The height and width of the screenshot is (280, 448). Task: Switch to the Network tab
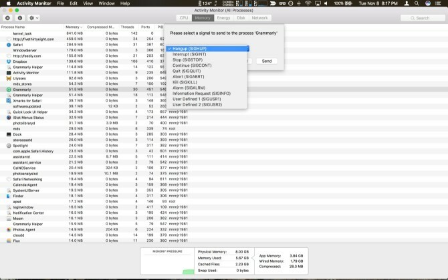pyautogui.click(x=259, y=18)
